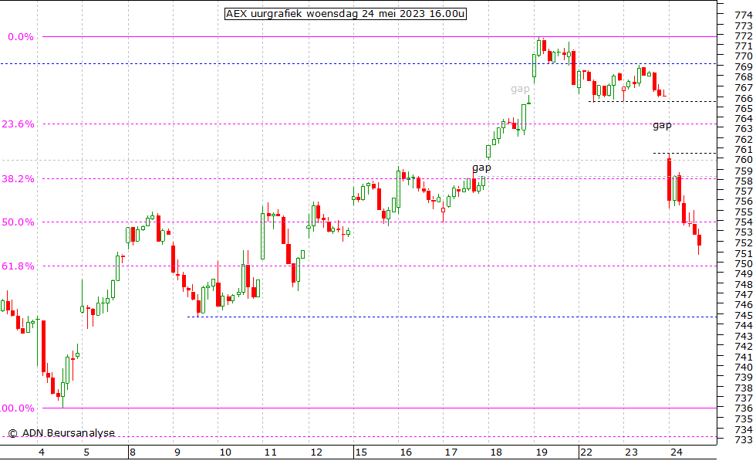Click the '38.2%' Fibonacci level label

[x=18, y=178]
